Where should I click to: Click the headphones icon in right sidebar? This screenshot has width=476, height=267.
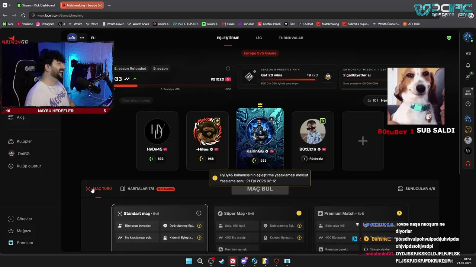(x=468, y=163)
